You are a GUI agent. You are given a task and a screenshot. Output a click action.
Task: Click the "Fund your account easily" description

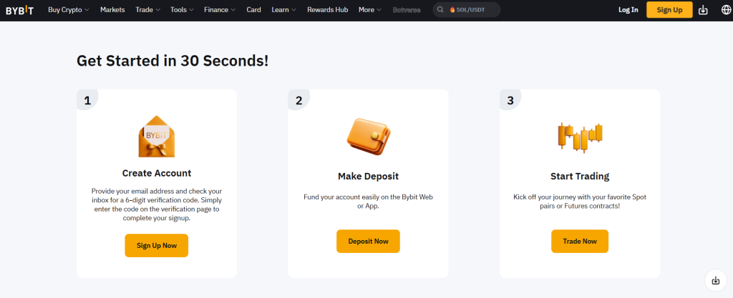point(369,202)
